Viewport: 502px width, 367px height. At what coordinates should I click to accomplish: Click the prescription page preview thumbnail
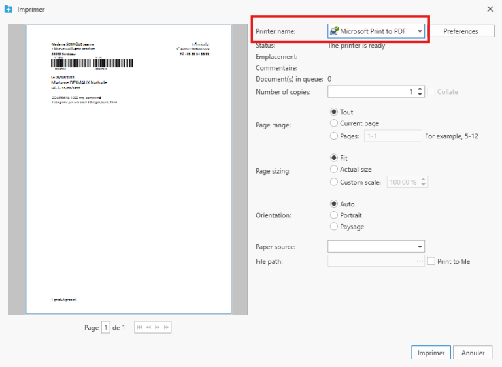[128, 168]
